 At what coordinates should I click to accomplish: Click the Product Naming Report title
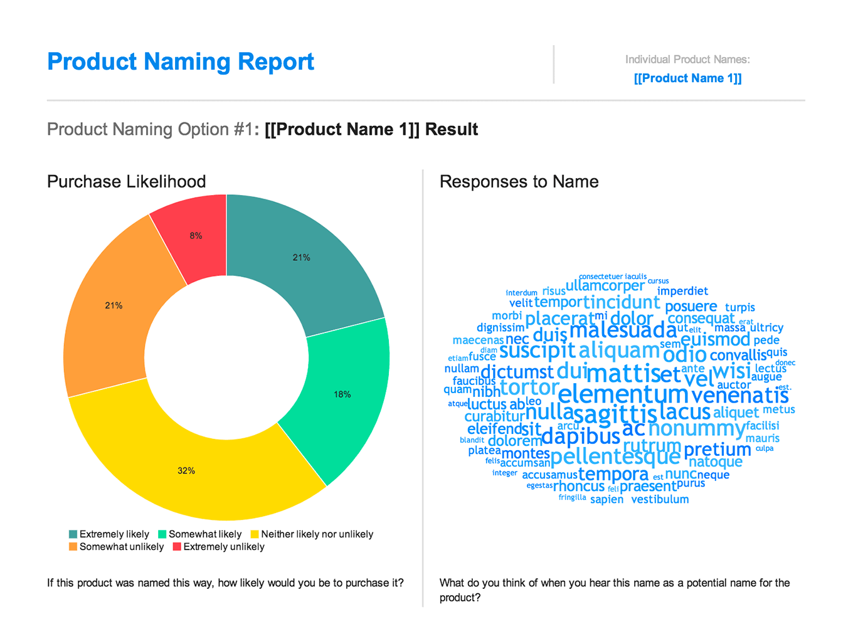click(x=181, y=61)
